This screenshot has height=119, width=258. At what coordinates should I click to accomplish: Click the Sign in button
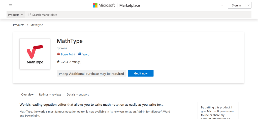click(236, 5)
